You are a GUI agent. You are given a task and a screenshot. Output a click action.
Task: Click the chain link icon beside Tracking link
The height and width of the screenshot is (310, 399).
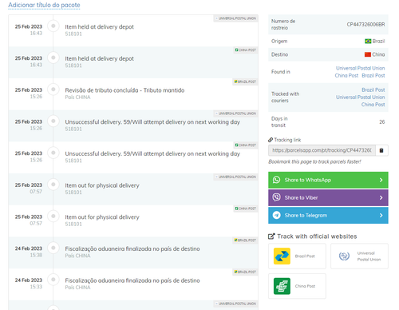pyautogui.click(x=271, y=140)
